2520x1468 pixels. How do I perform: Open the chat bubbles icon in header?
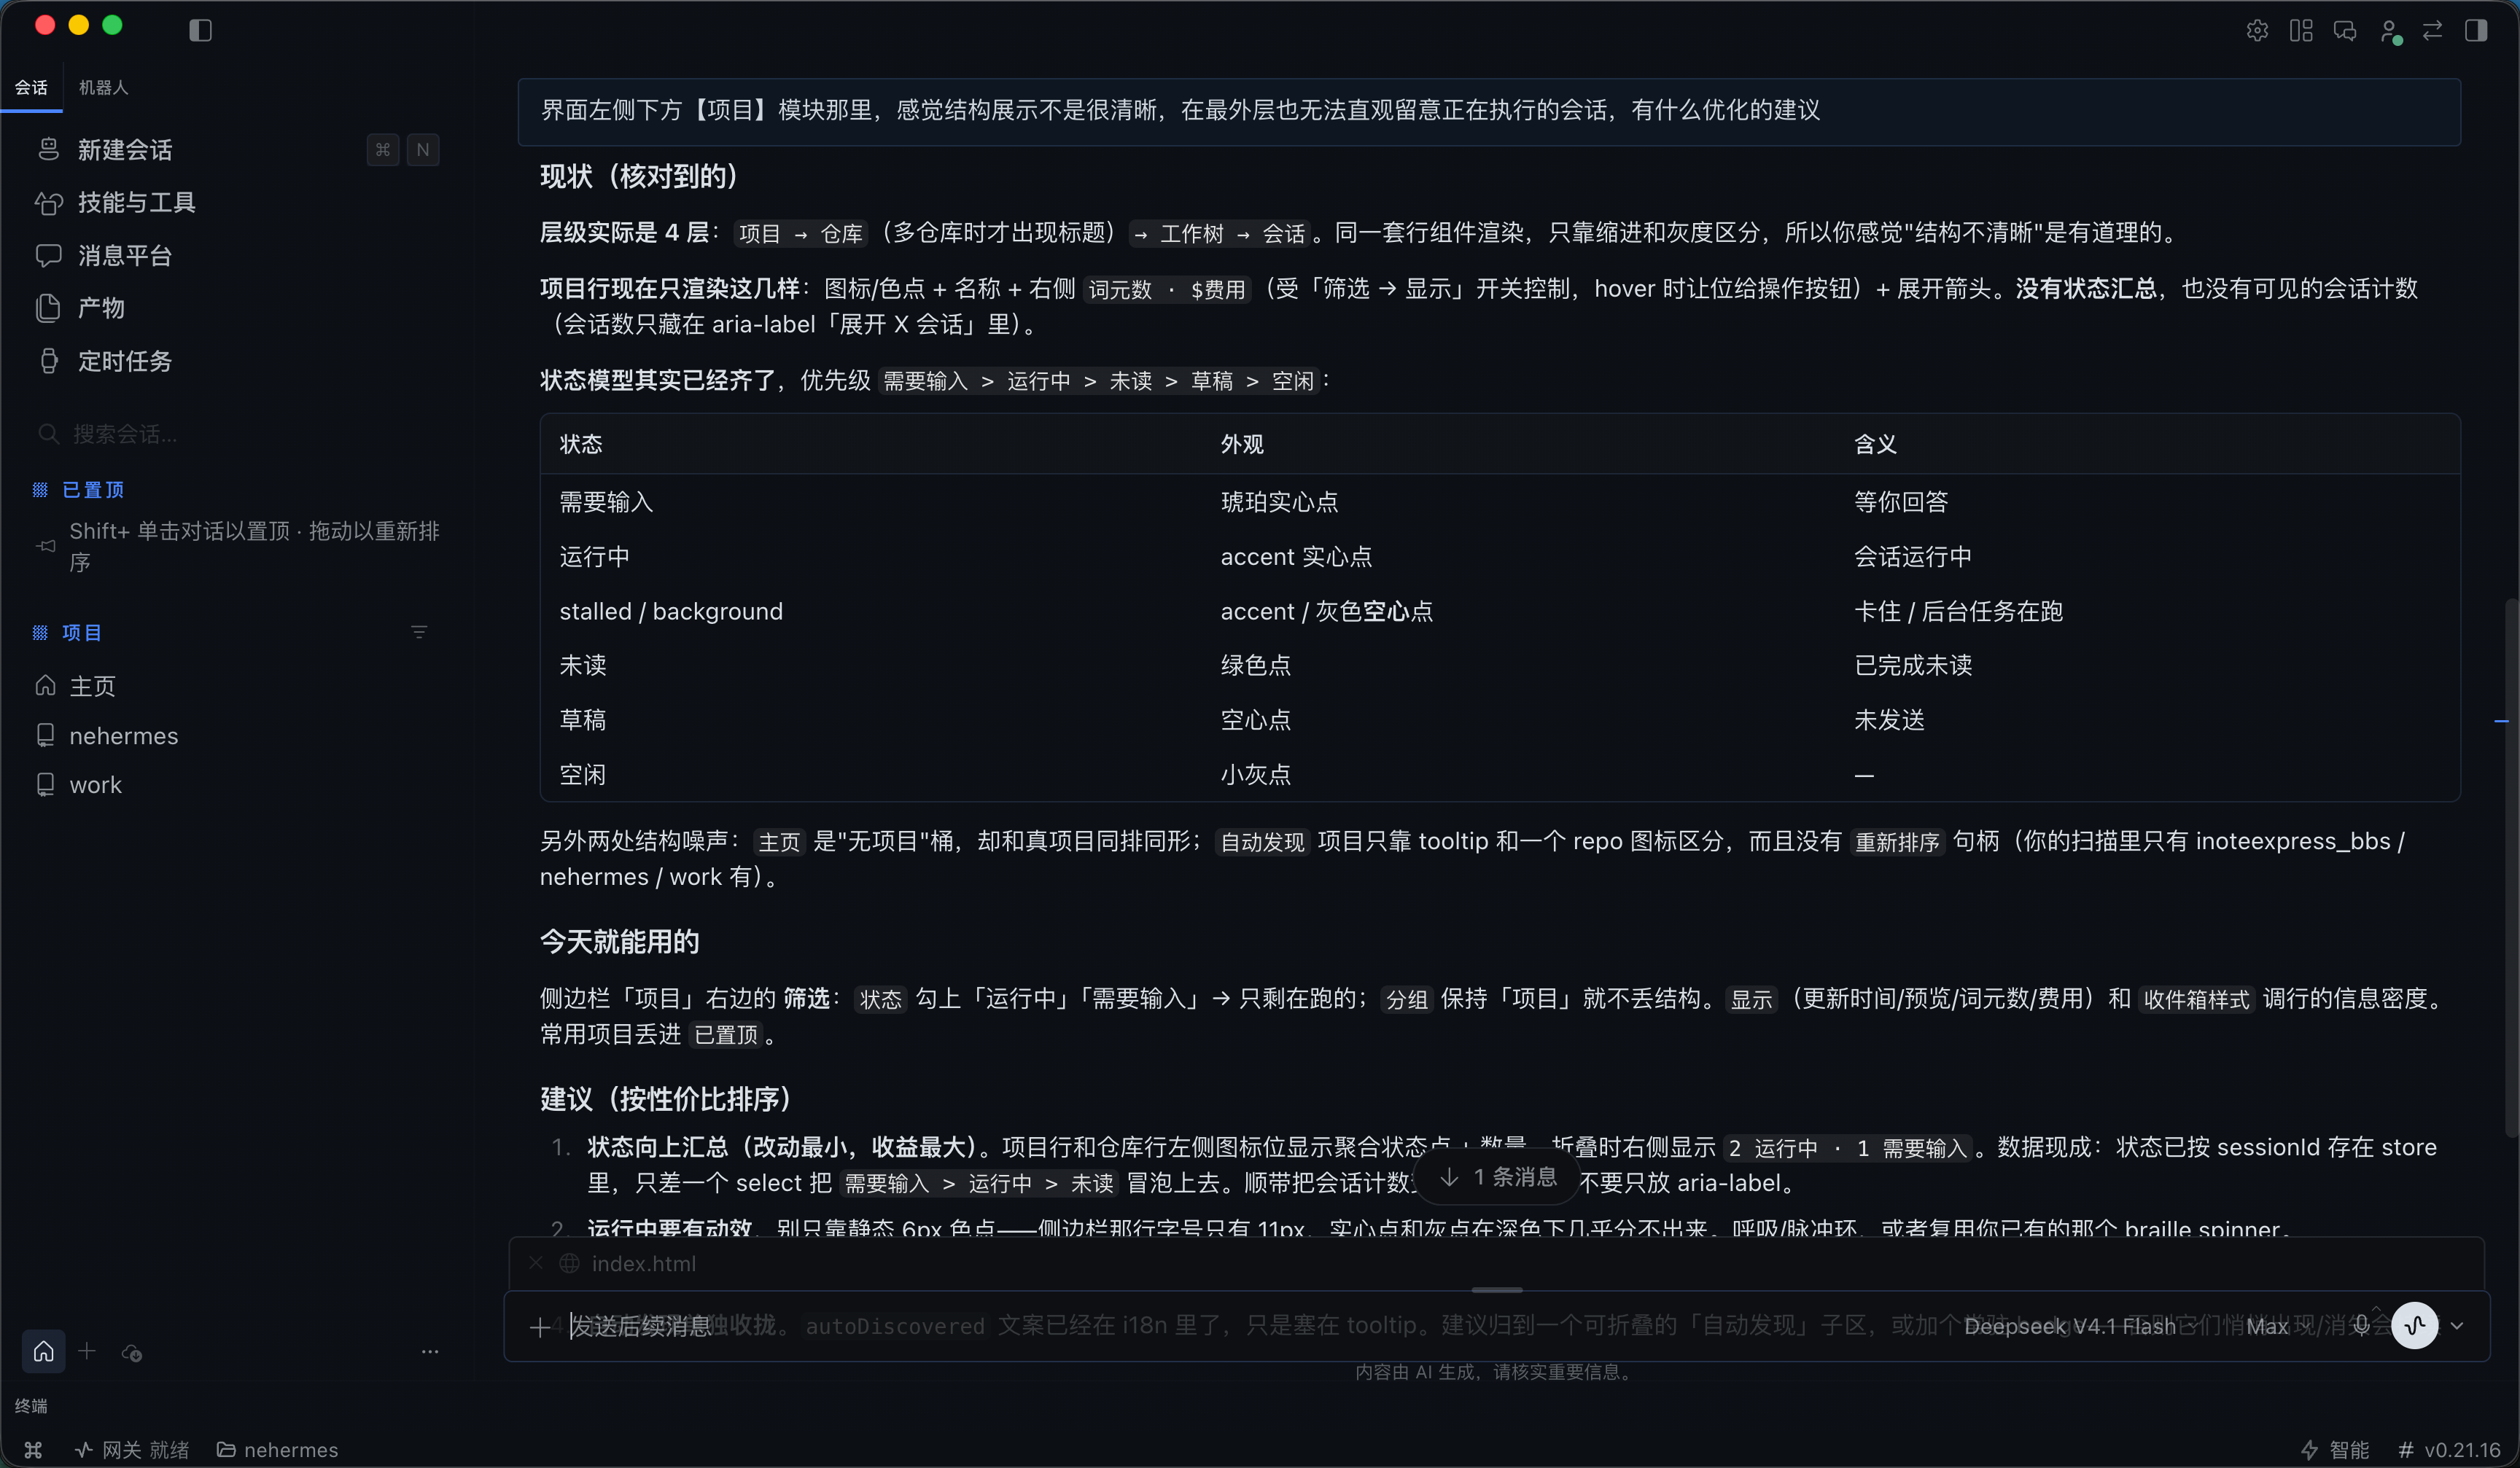coord(2345,30)
